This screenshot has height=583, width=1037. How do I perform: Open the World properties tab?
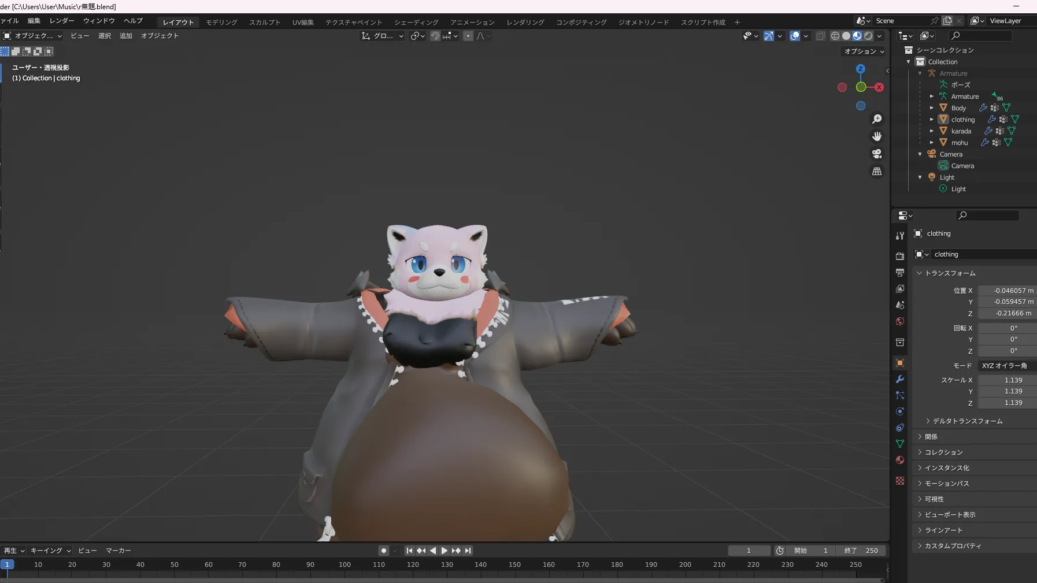(x=900, y=322)
